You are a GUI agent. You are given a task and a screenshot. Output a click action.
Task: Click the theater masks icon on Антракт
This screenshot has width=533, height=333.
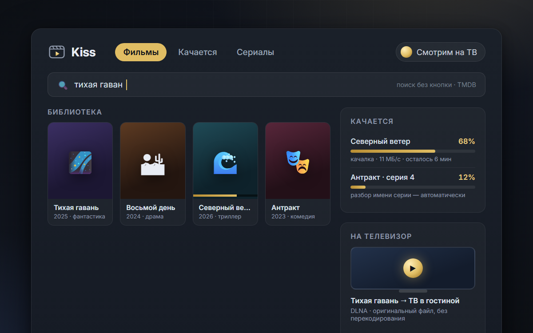click(x=298, y=162)
